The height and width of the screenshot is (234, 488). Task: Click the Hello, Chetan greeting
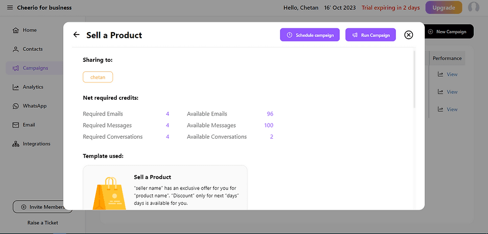pos(301,8)
